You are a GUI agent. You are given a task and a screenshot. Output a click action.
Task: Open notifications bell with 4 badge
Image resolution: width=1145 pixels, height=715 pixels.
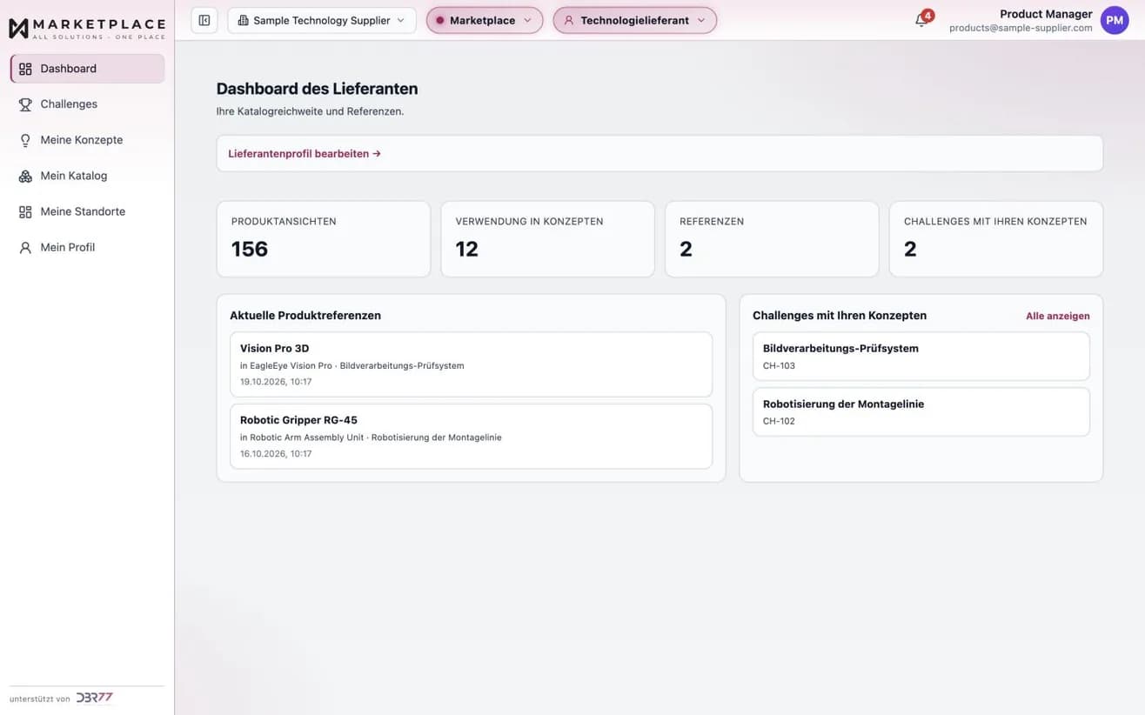[x=922, y=19]
